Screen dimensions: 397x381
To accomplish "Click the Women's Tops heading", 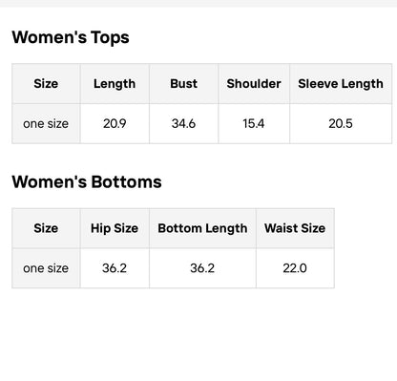I will coord(71,37).
